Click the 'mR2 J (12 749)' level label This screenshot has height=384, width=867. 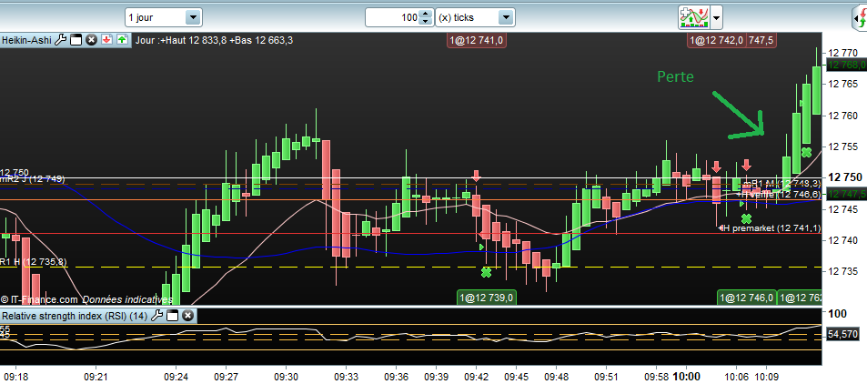pyautogui.click(x=32, y=179)
